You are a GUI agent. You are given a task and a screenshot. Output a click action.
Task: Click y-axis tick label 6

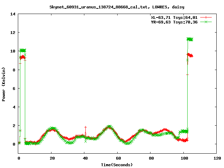[x=14, y=89]
